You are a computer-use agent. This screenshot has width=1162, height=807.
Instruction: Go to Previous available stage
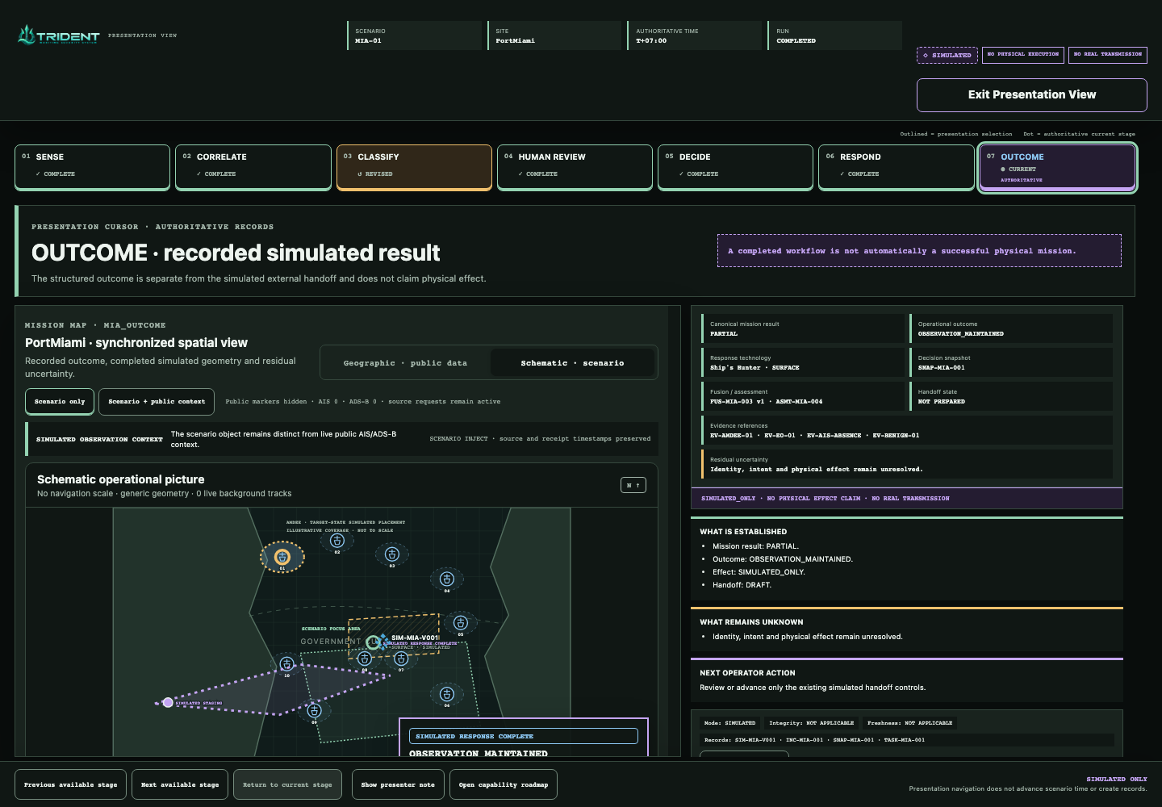coord(70,784)
